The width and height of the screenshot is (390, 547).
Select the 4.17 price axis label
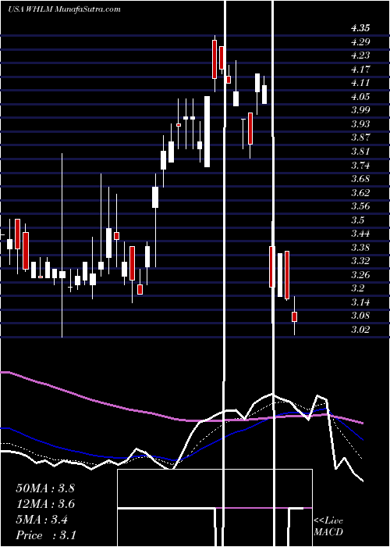(x=360, y=69)
